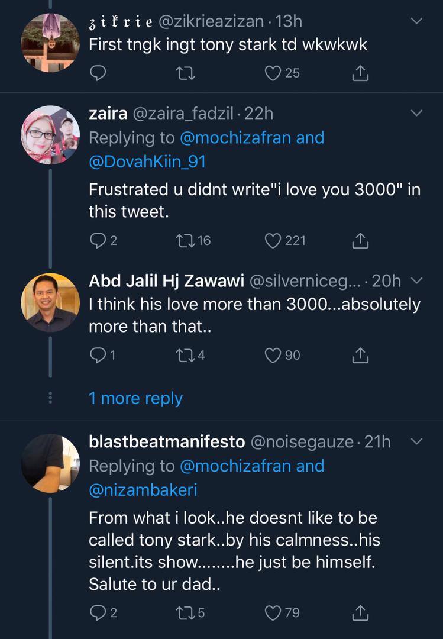The image size is (443, 639).
Task: Open options chevron on blastbeatmanifesto's tweet
Action: 417,441
